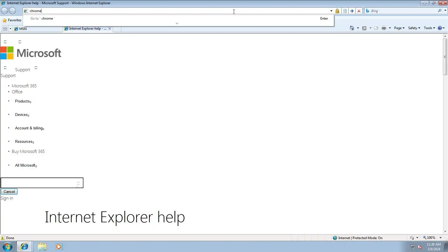Open the Tools menu

coord(430,28)
